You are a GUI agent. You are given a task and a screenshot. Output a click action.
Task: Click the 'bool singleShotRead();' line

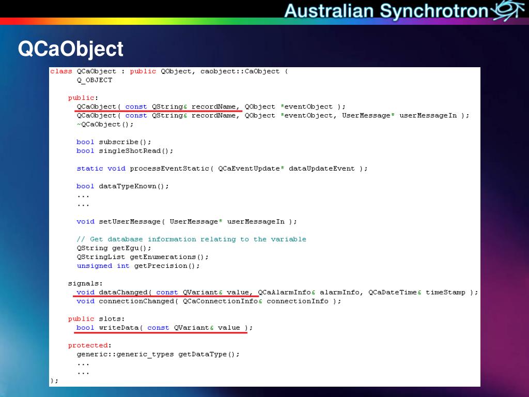coord(125,151)
